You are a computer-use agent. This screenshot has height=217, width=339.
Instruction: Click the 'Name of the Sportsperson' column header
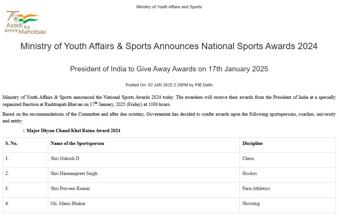click(77, 143)
